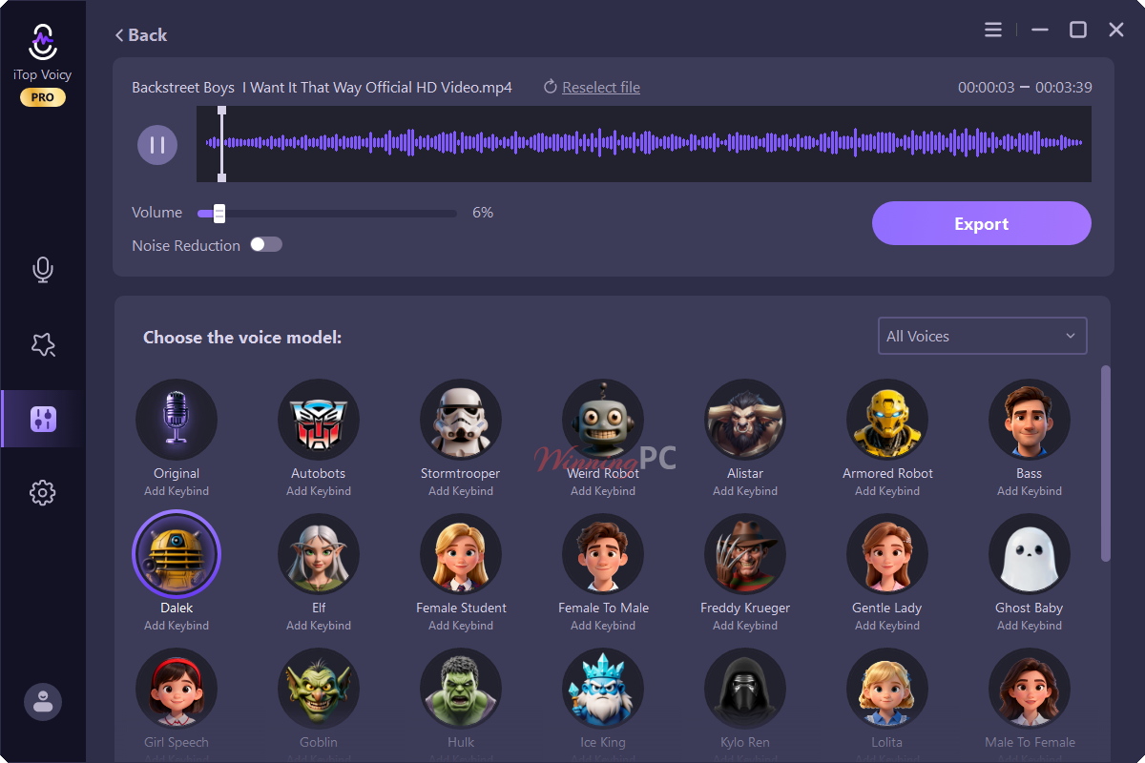Open the file voice changer sidebar tab

click(43, 419)
